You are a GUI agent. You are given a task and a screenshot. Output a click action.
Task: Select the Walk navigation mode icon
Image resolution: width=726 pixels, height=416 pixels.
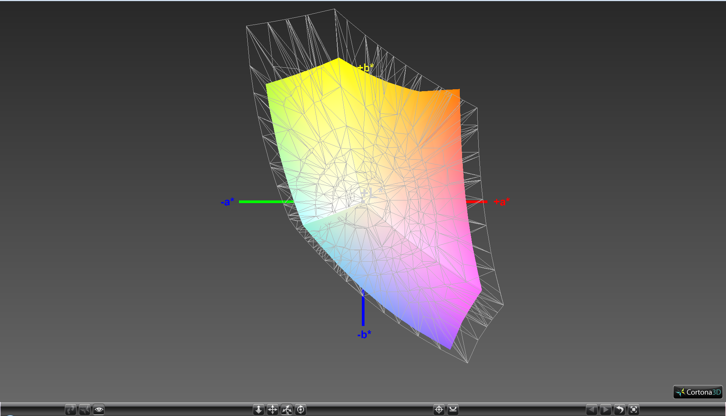coord(71,410)
